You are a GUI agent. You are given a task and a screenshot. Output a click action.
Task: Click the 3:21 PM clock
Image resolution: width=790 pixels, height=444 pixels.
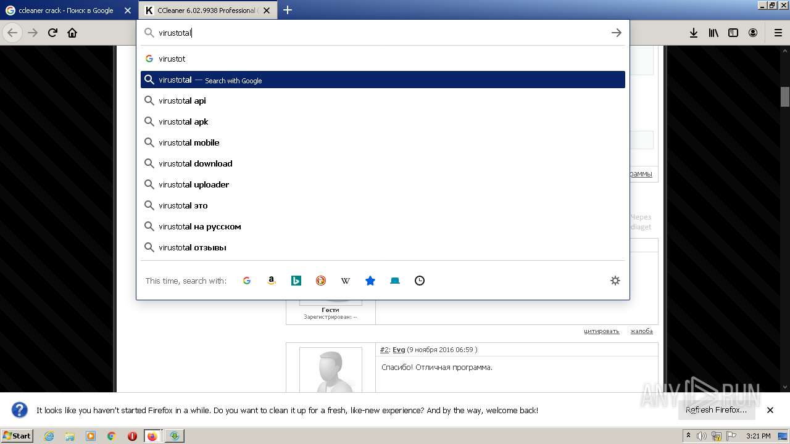(758, 436)
